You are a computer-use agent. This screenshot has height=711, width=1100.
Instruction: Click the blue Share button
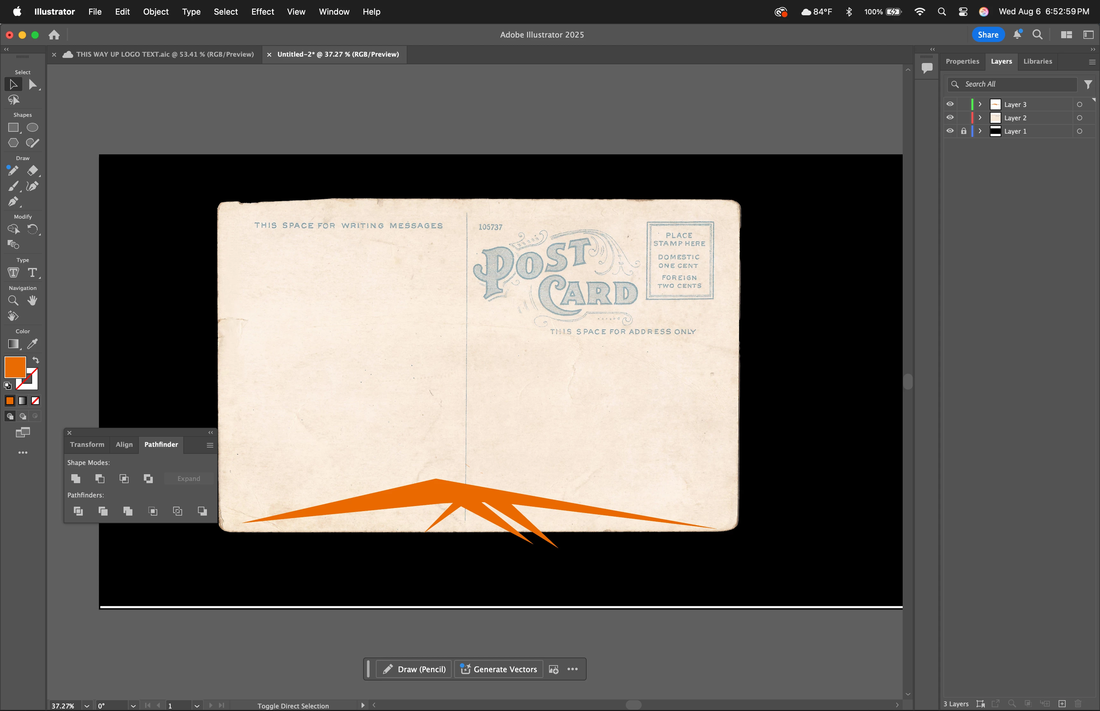pyautogui.click(x=988, y=35)
